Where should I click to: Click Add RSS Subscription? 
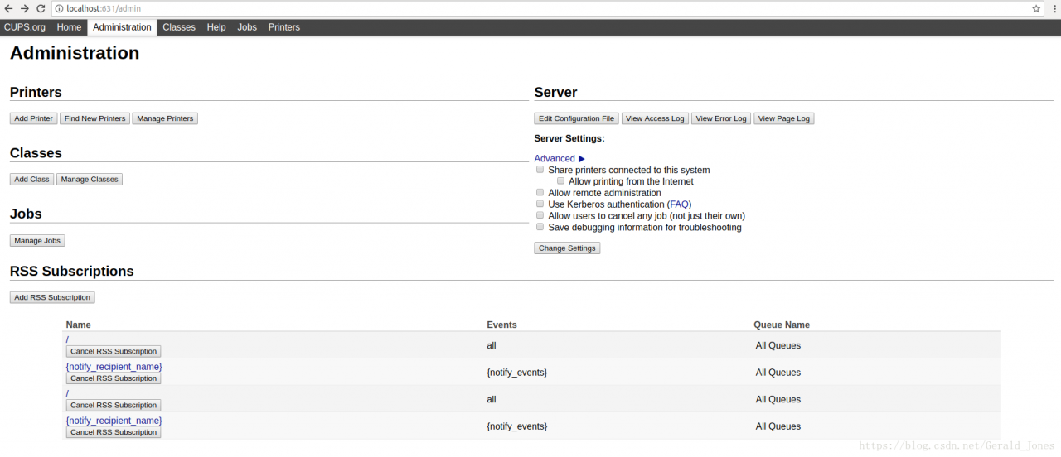click(x=52, y=297)
